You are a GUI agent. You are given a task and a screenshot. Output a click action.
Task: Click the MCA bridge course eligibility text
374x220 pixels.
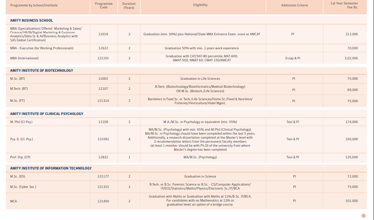[x=200, y=200]
